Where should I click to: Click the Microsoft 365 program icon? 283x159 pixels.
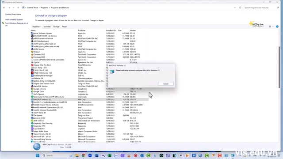32,136
